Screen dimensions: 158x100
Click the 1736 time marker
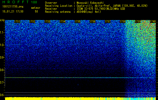[93, 21]
